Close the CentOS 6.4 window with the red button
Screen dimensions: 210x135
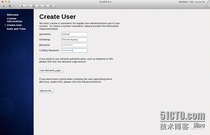3,2
